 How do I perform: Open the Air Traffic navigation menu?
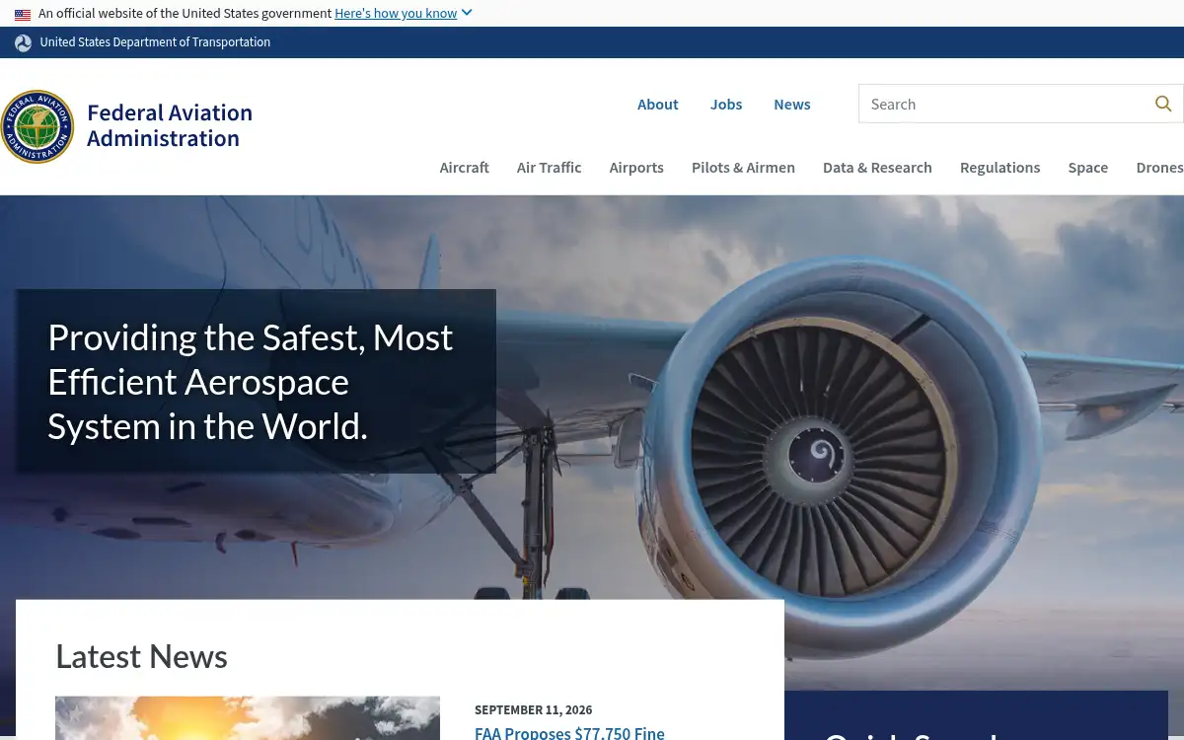[550, 168]
